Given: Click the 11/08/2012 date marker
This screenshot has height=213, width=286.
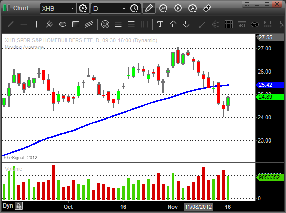Looking at the screenshot, I should coord(198,207).
